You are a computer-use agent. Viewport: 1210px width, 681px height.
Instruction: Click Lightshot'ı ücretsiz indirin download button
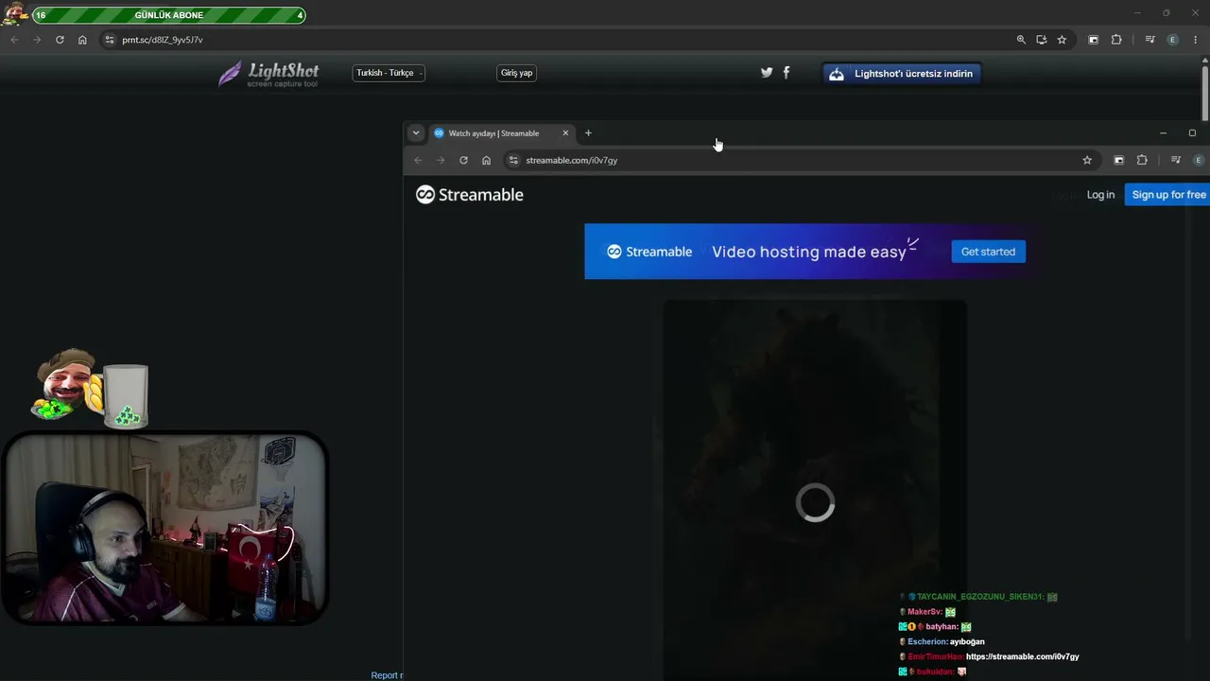coord(903,74)
